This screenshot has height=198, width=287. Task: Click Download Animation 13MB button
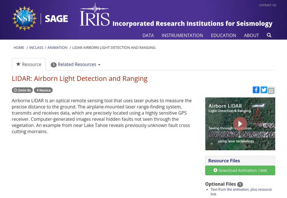[x=240, y=170]
